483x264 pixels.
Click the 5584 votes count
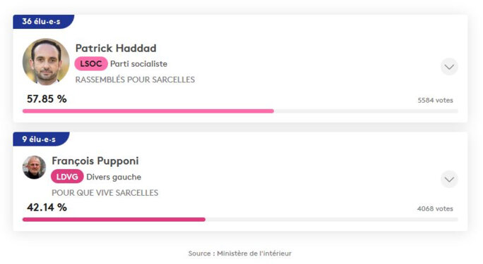[435, 101]
